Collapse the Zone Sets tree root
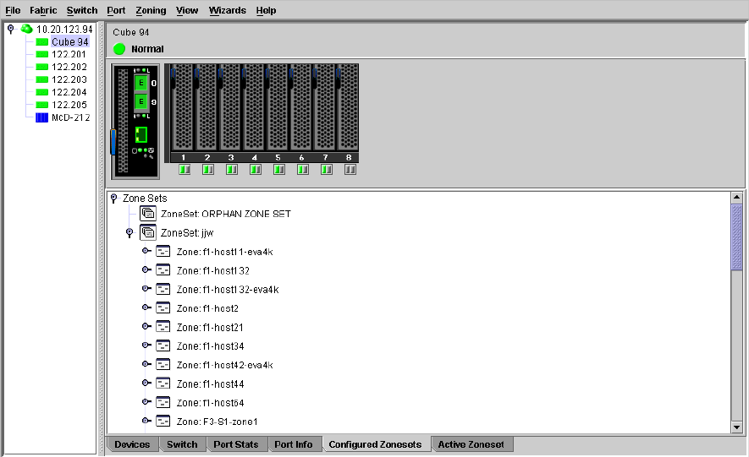Image resolution: width=749 pixels, height=457 pixels. 113,198
